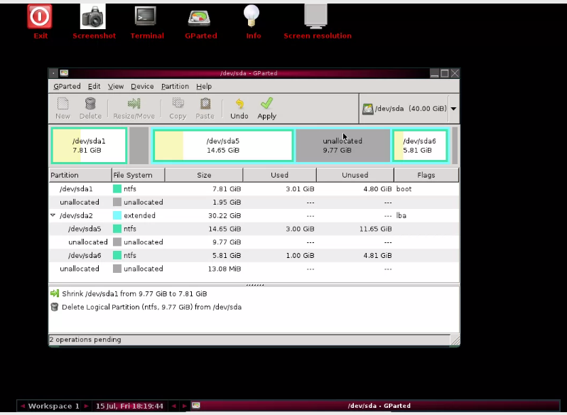Open the window menu button in the title bar
This screenshot has width=567, height=415.
53,73
